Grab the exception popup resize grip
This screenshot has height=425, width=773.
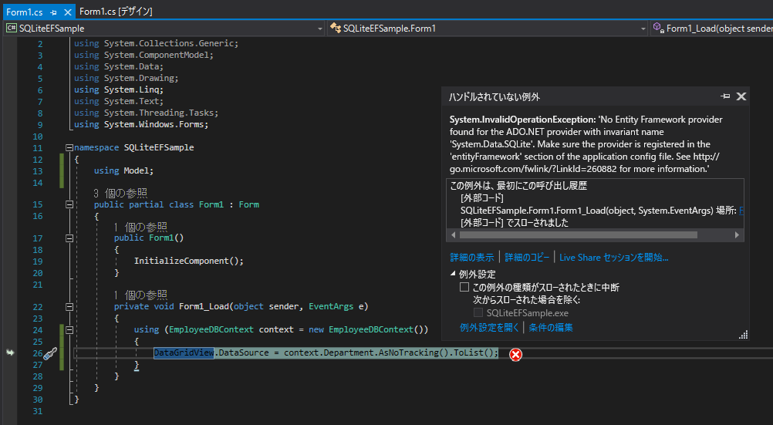tap(743, 335)
